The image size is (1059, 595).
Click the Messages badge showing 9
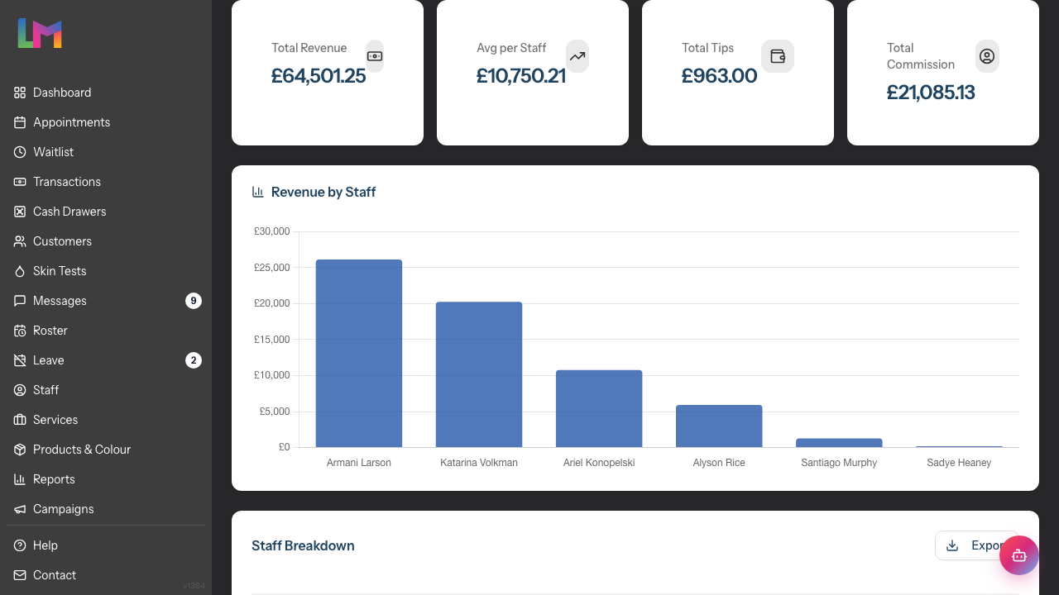[194, 301]
